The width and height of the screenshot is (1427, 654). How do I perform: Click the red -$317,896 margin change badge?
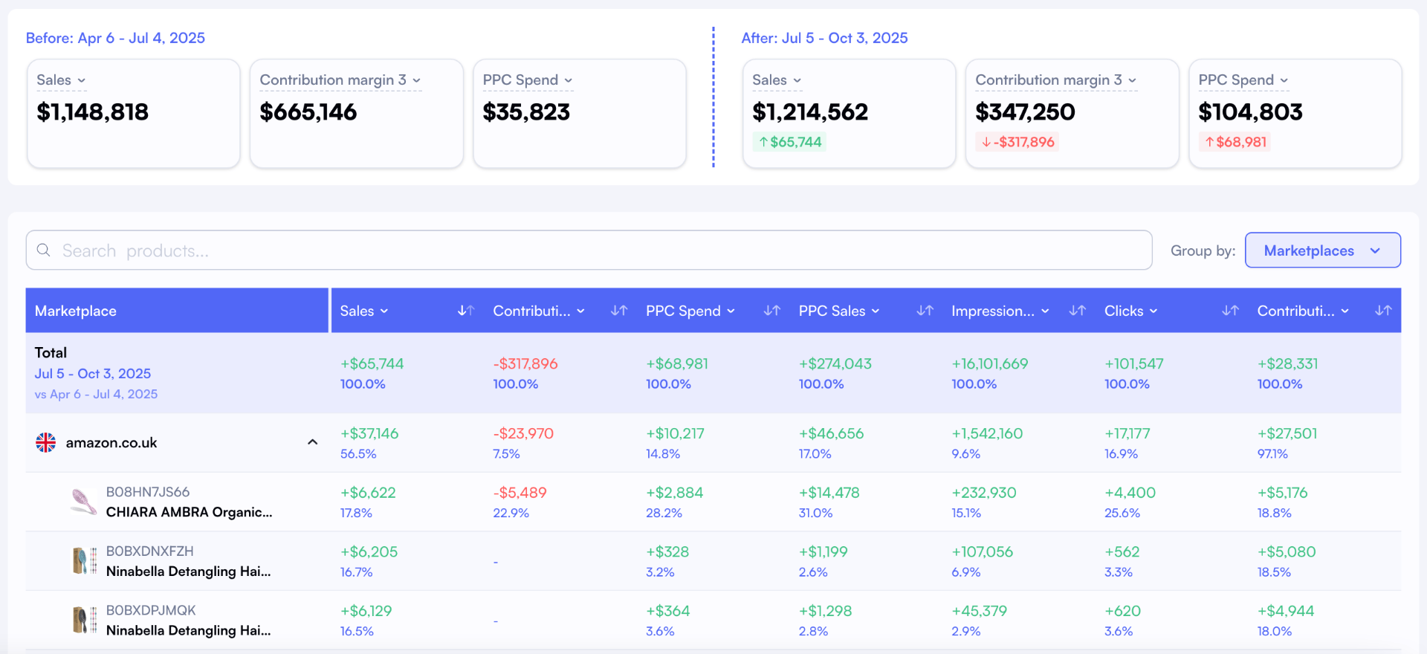tap(1017, 142)
